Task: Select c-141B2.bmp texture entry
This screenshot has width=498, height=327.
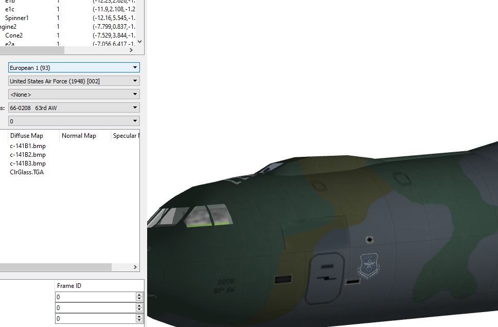Action: click(28, 155)
